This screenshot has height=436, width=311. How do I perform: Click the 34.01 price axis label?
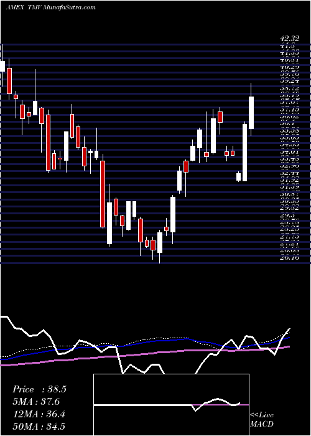(x=289, y=152)
